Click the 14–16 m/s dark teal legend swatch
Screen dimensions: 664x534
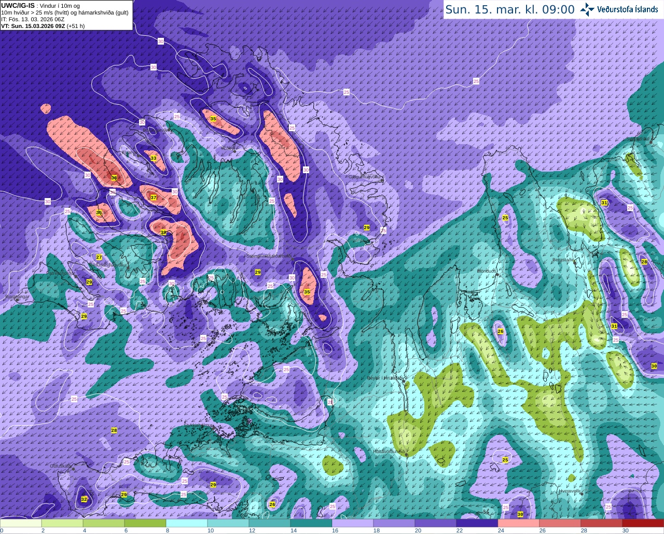[311, 523]
